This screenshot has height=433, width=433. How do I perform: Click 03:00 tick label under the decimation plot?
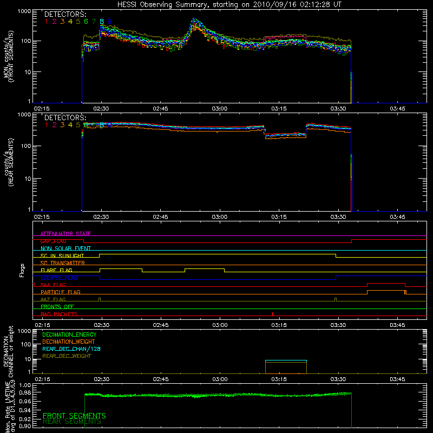pos(220,379)
